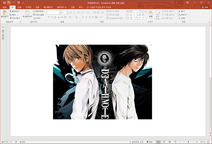Start Slide Show view from status bar
This screenshot has height=144, width=212.
[175, 142]
